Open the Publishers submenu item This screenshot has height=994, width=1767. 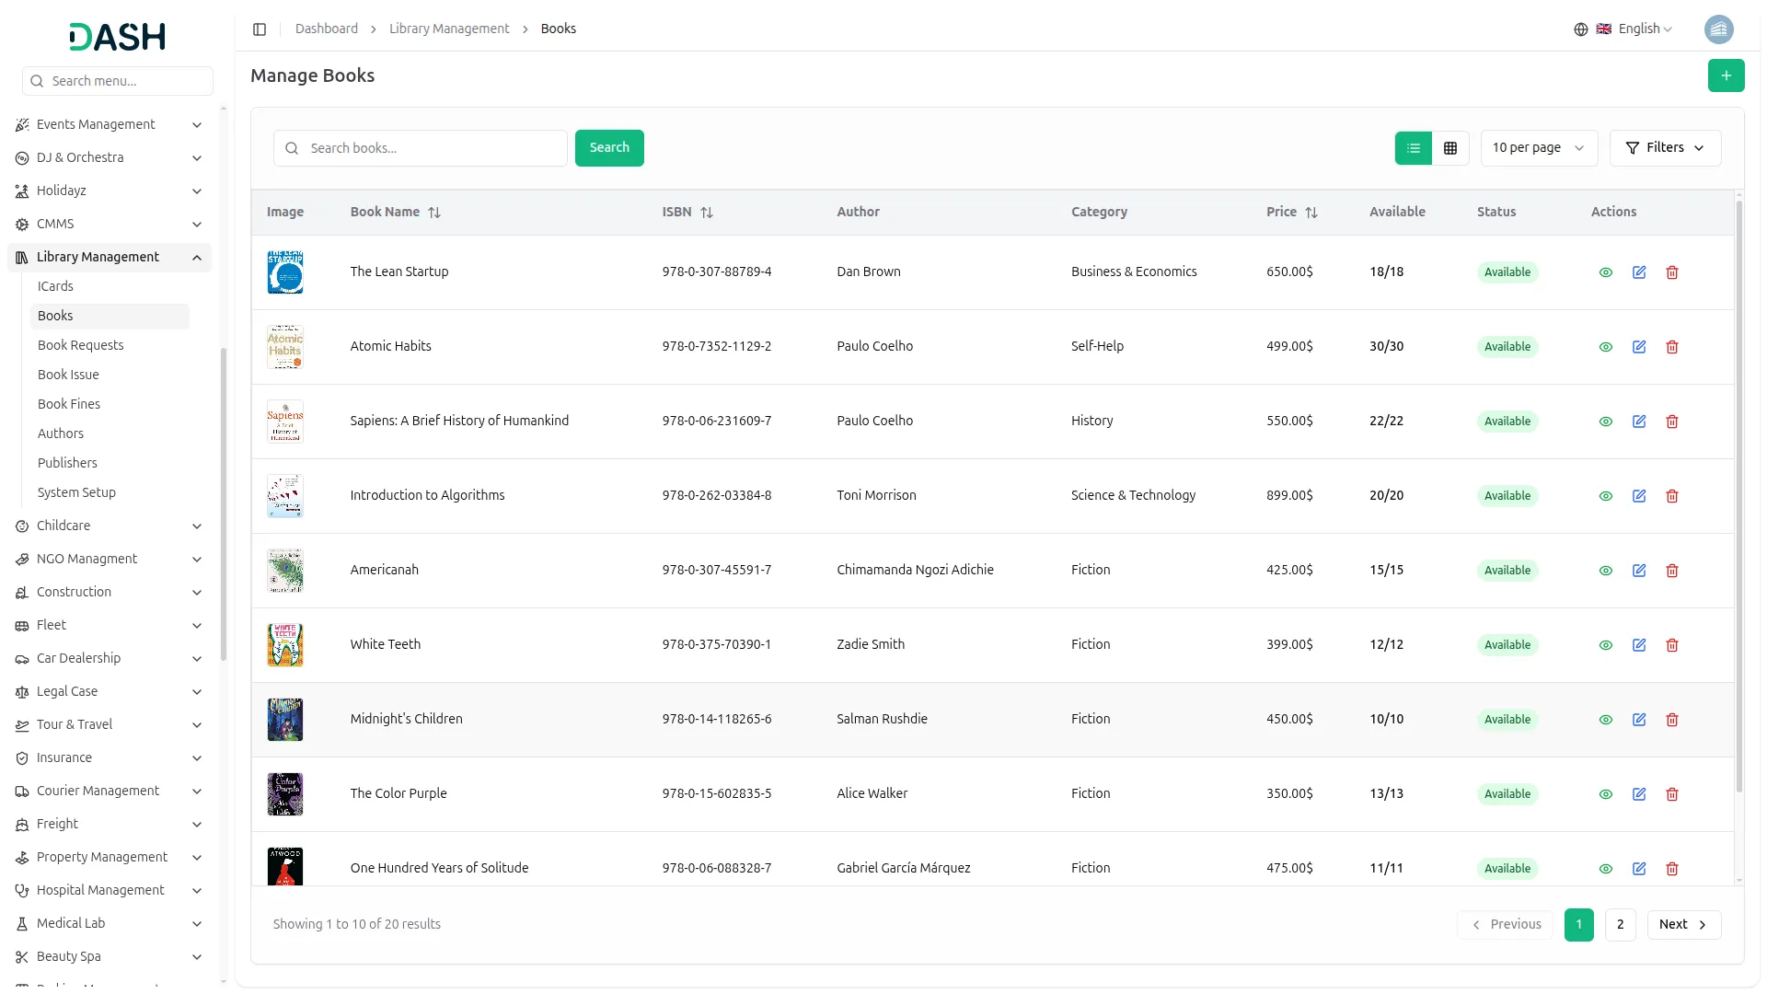(67, 464)
